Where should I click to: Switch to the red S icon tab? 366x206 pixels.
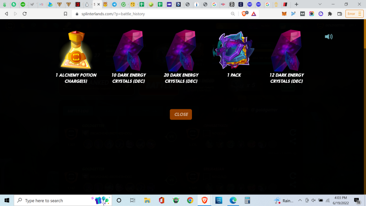(x=78, y=4)
